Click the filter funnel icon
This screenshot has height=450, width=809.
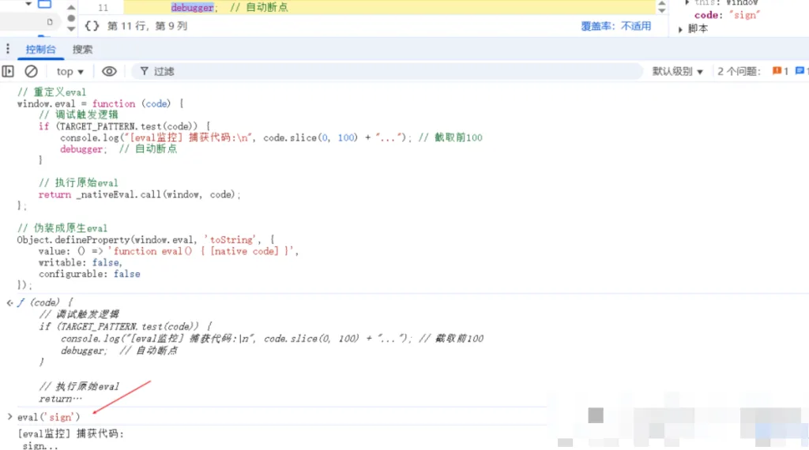145,71
